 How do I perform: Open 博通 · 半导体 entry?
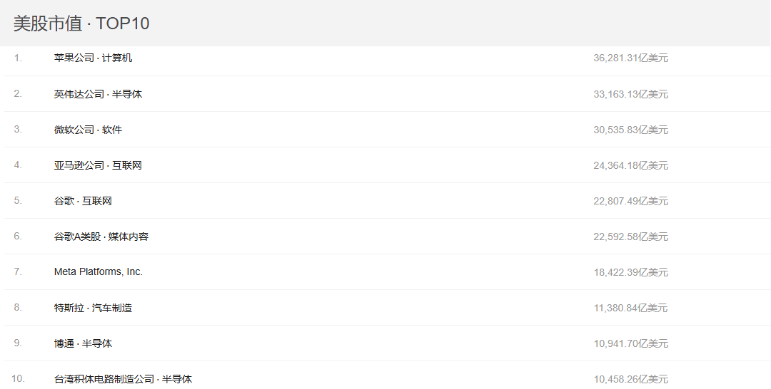(83, 343)
